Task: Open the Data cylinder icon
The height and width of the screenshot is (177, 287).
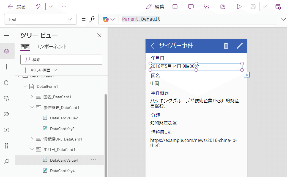Action: tap(7, 83)
